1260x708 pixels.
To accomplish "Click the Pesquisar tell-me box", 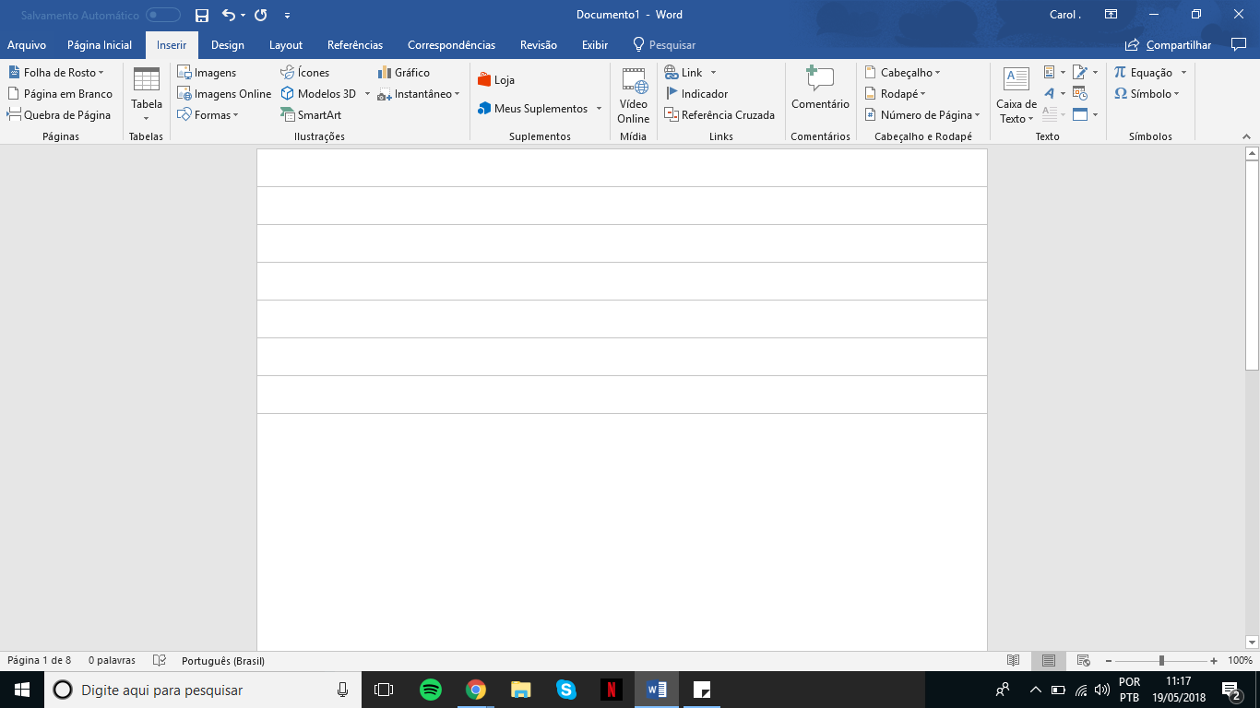I will click(664, 44).
